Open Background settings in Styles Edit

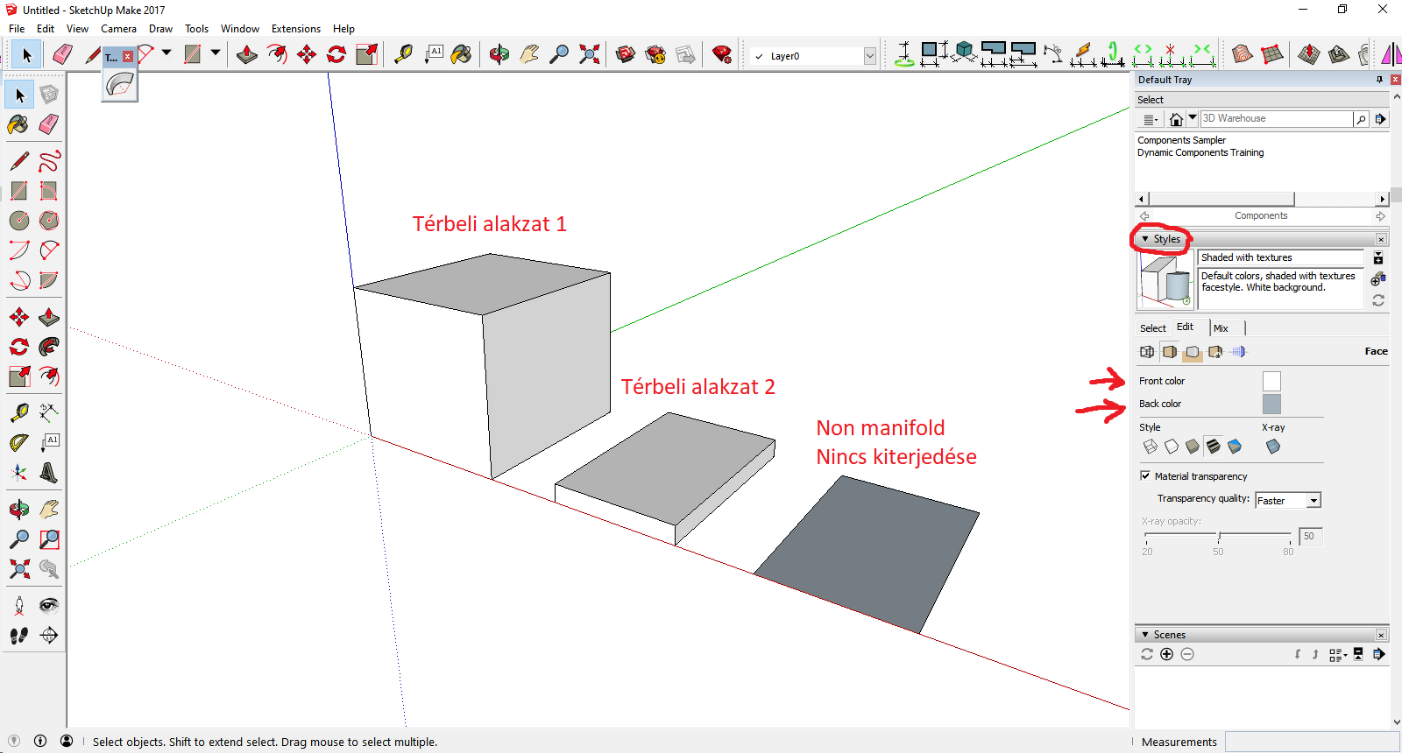tap(1193, 352)
